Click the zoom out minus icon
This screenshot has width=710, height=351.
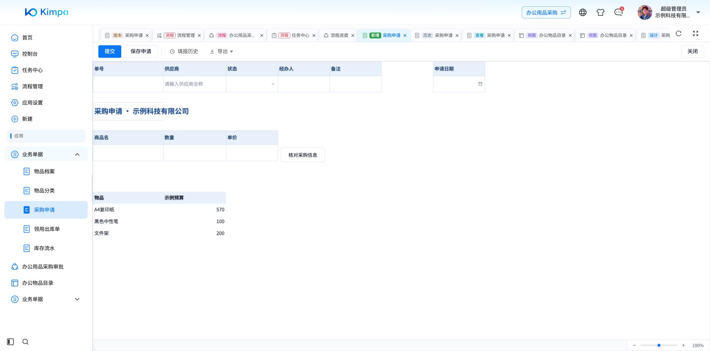click(635, 345)
